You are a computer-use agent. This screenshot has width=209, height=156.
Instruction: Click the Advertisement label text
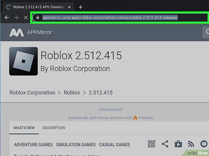tap(111, 109)
